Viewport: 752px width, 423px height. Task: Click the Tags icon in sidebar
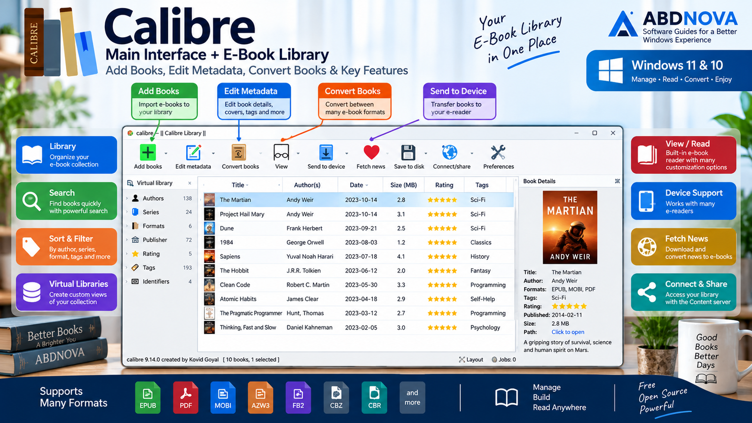pyautogui.click(x=135, y=267)
